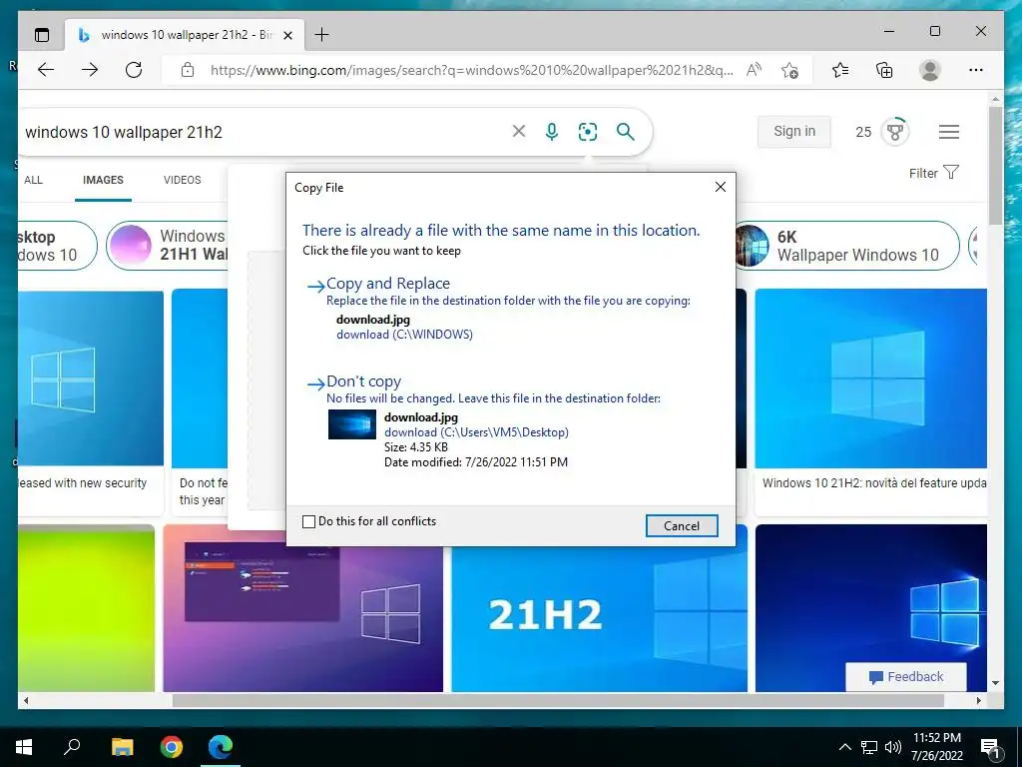Open the Windows Start menu

coord(24,747)
